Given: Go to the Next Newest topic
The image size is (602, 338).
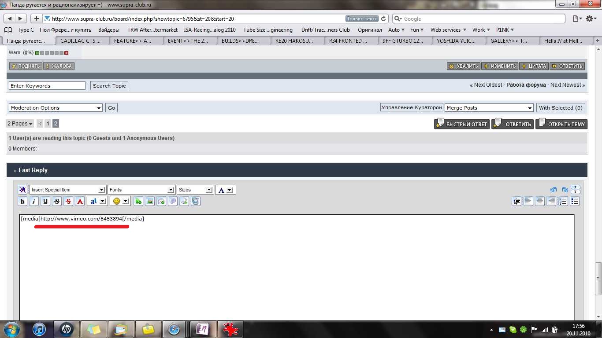Looking at the screenshot, I should pos(567,85).
